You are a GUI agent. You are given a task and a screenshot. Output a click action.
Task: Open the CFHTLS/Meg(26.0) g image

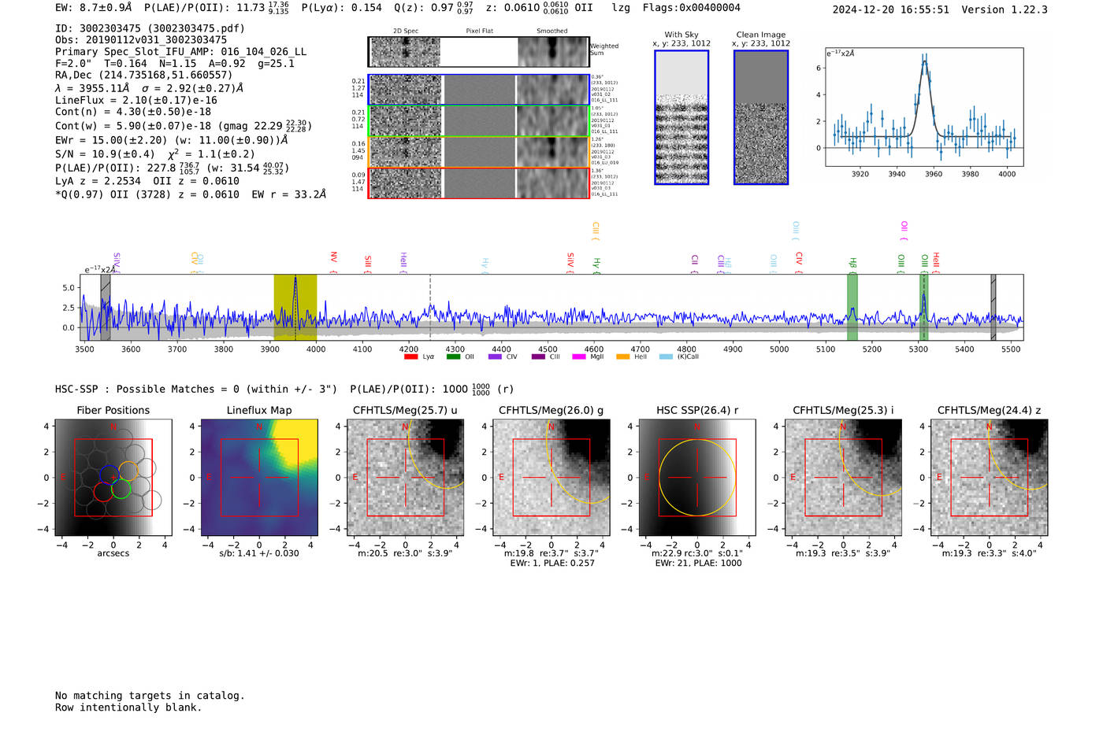point(551,477)
